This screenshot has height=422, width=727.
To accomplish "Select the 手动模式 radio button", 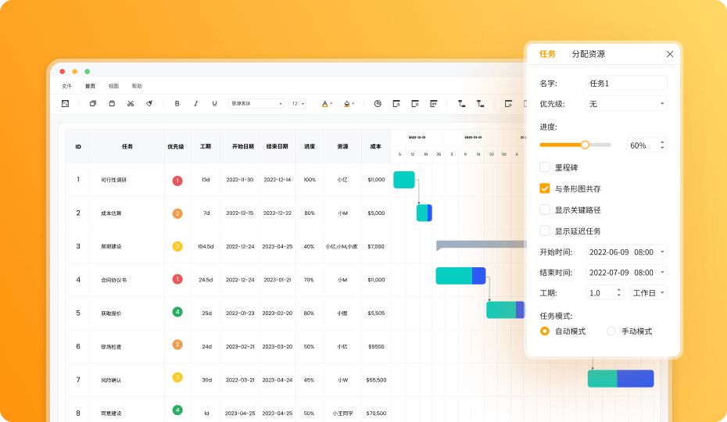I will (x=611, y=331).
